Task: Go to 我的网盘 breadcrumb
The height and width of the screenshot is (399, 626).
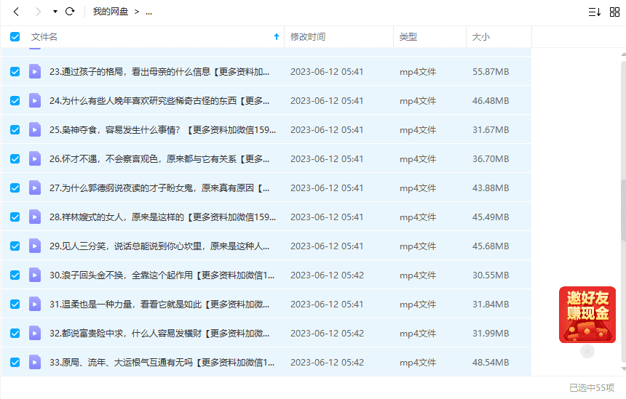Action: pyautogui.click(x=110, y=12)
